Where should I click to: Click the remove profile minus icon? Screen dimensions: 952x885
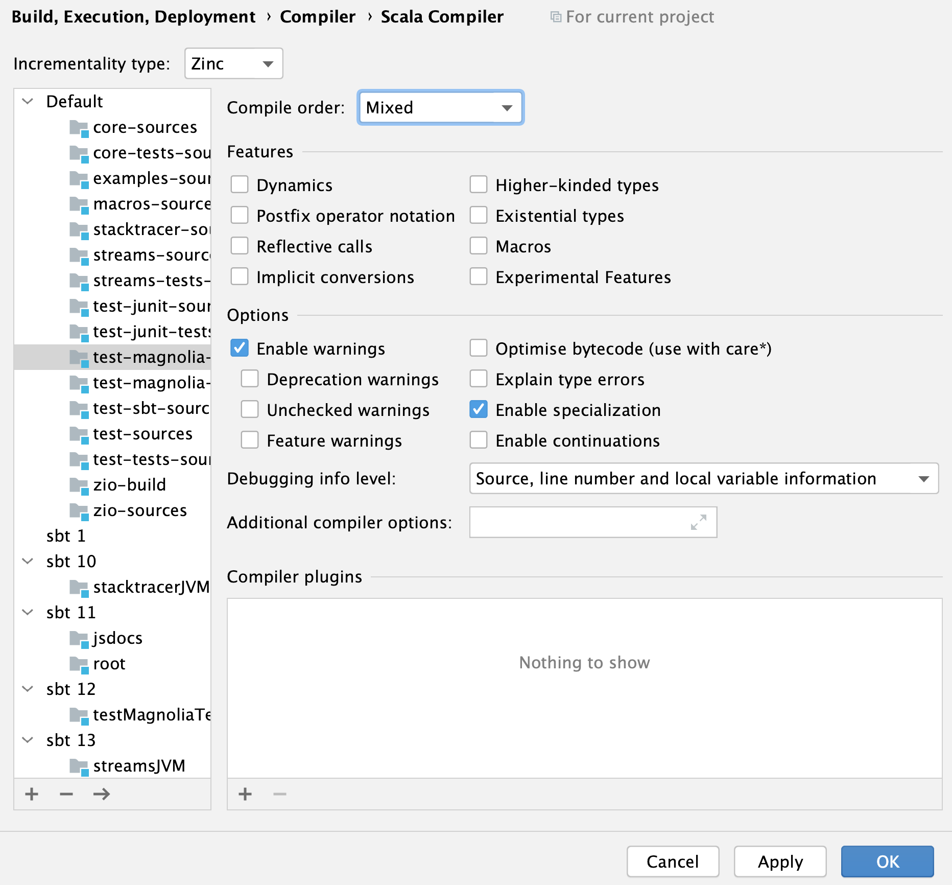pos(66,794)
